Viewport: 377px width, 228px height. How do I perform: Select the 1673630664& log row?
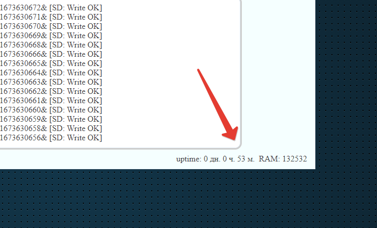pos(51,73)
